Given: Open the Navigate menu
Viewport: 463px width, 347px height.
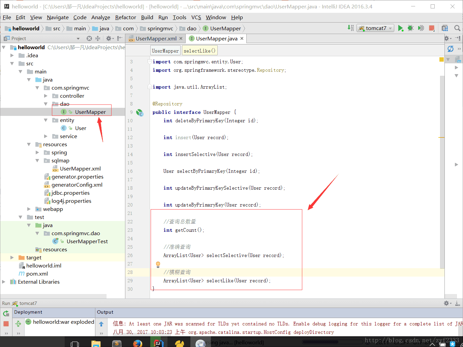Looking at the screenshot, I should [x=58, y=17].
